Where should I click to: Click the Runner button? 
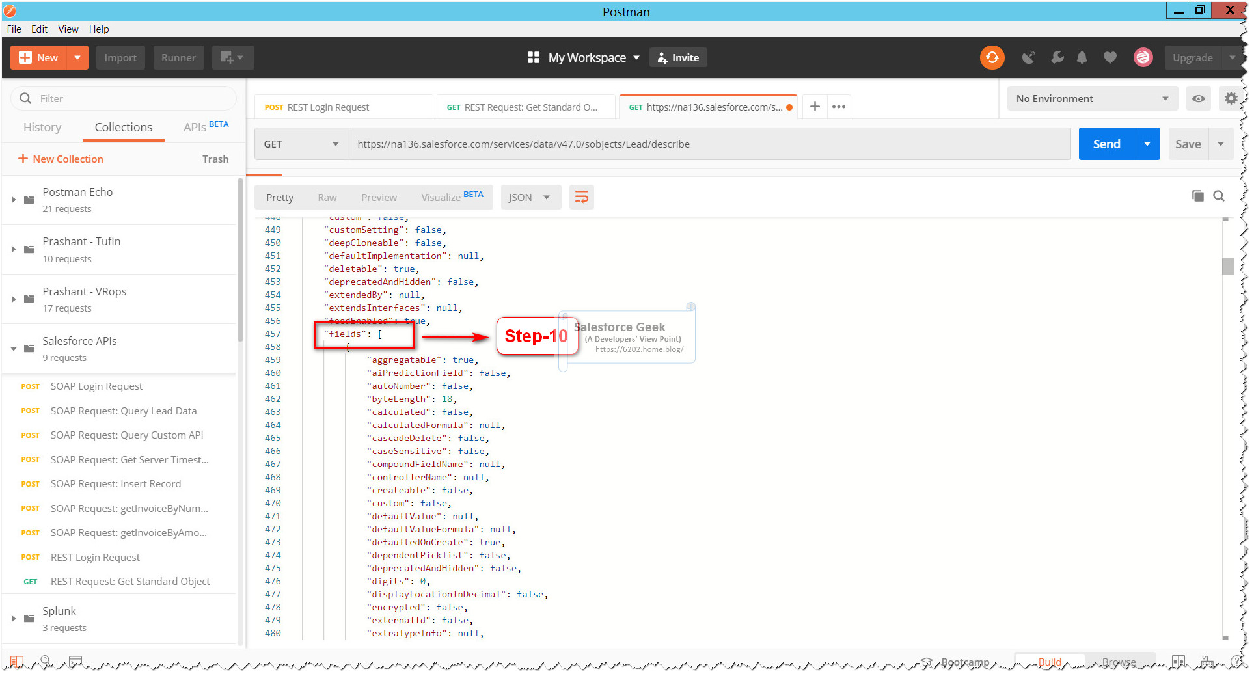point(178,57)
